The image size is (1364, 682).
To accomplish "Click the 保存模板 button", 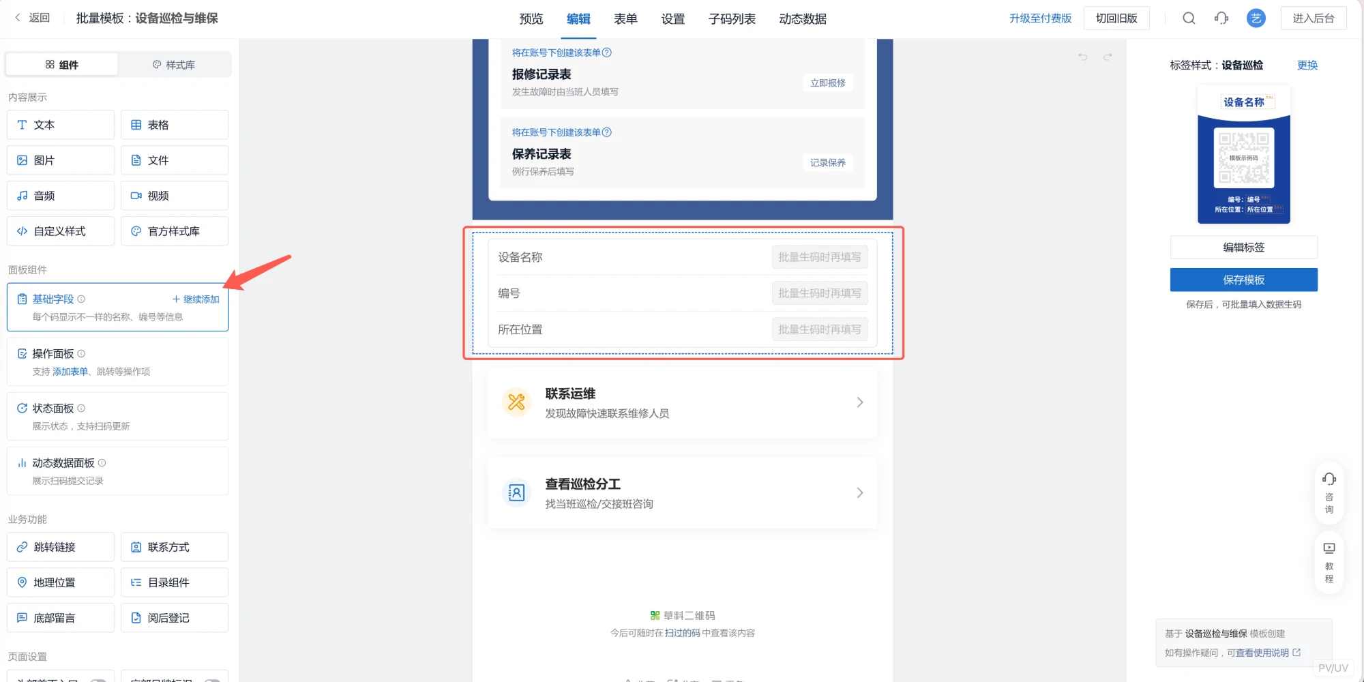I will [x=1244, y=280].
